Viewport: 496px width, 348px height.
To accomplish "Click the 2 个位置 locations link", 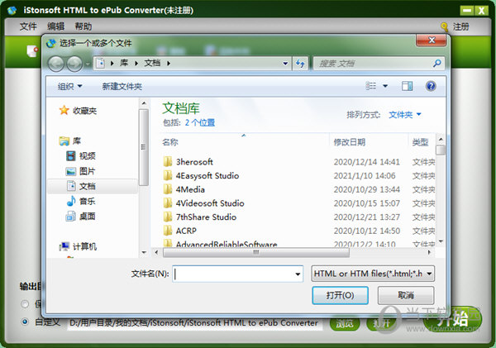I will coord(200,122).
